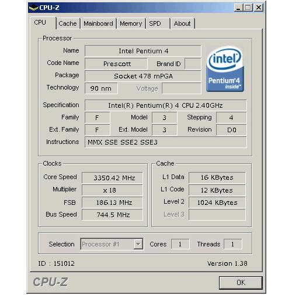Click the L1 Code value '12 KBytes'
Screen dimensions: 299x295
217,190
